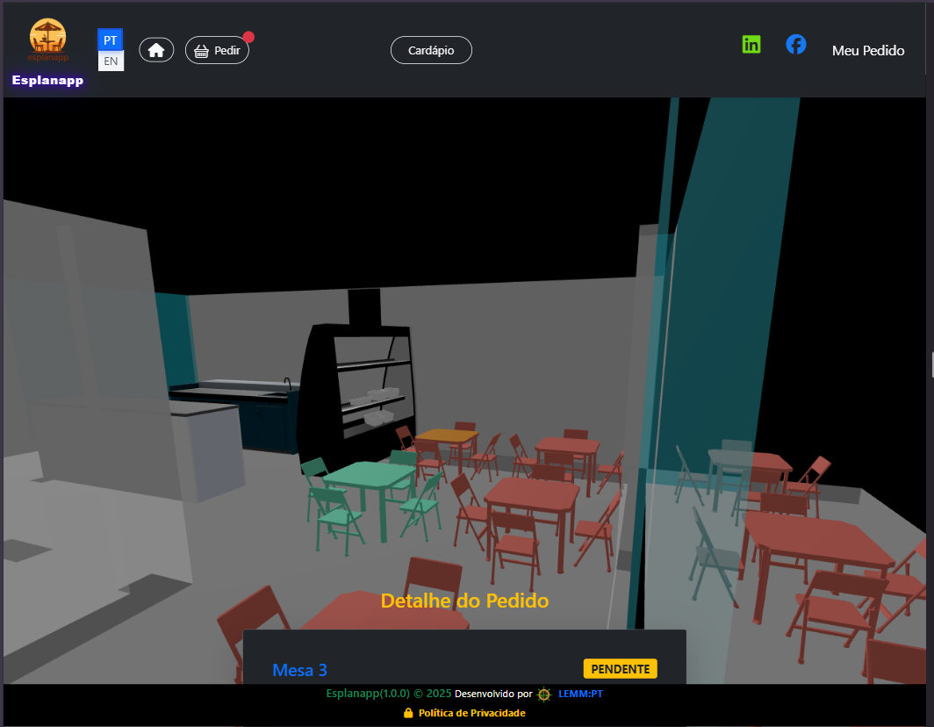The width and height of the screenshot is (934, 727).
Task: Switch language to EN
Action: (111, 61)
